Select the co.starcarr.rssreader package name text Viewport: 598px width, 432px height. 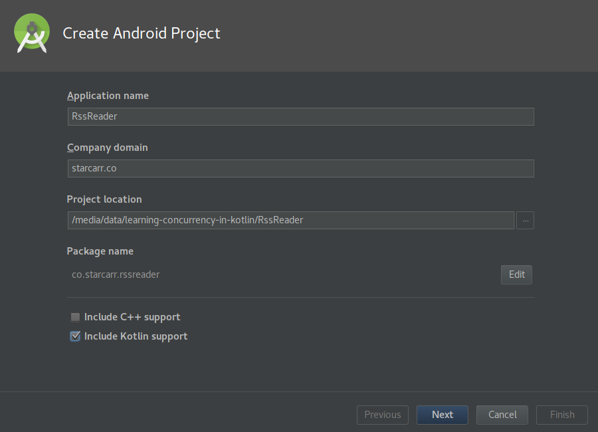116,274
